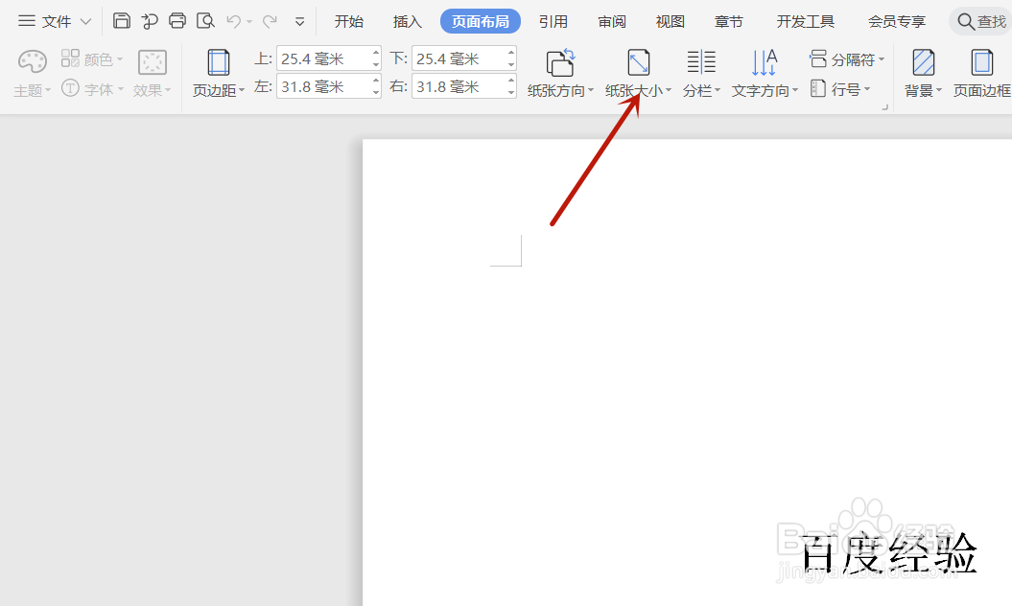The width and height of the screenshot is (1012, 606).
Task: Open the Undo history dropdown arrow
Action: pyautogui.click(x=249, y=22)
